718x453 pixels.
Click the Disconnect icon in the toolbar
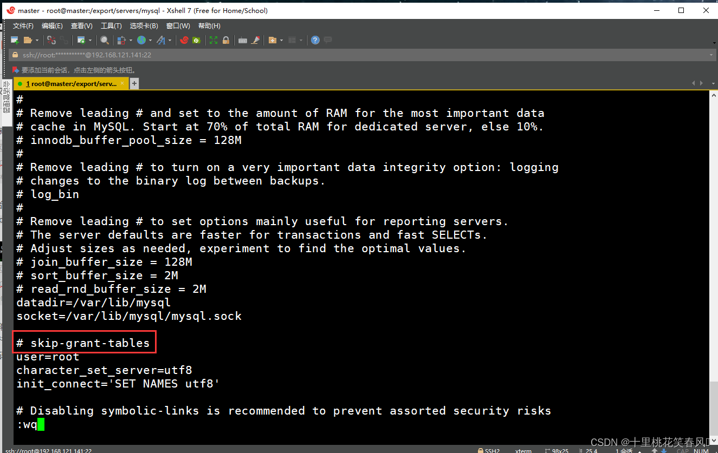(x=51, y=40)
